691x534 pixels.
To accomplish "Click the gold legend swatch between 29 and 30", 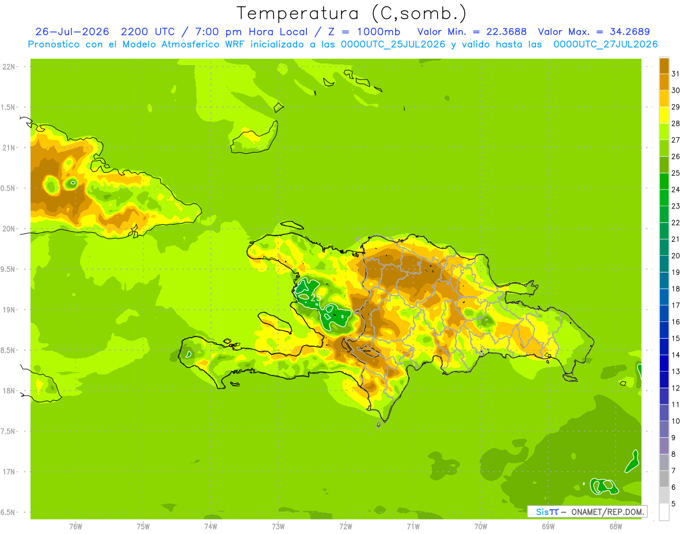I will (664, 99).
